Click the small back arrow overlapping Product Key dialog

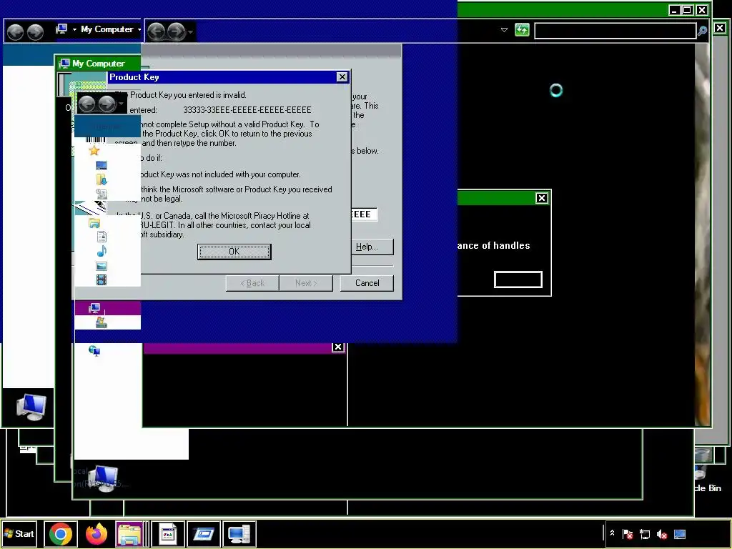click(86, 104)
